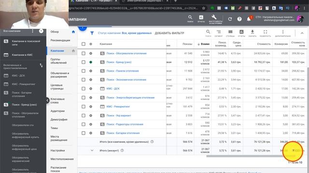Screen dimensions: 309x173
Task: Open the three-dot menu next to Все кампании
Action: click(32, 31)
